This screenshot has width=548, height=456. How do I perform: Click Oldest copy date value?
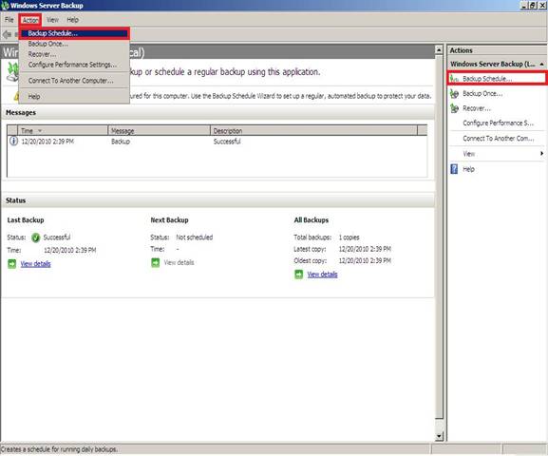(365, 260)
